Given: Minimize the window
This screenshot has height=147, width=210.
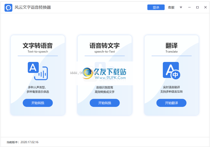Looking at the screenshot, I should [x=189, y=7].
